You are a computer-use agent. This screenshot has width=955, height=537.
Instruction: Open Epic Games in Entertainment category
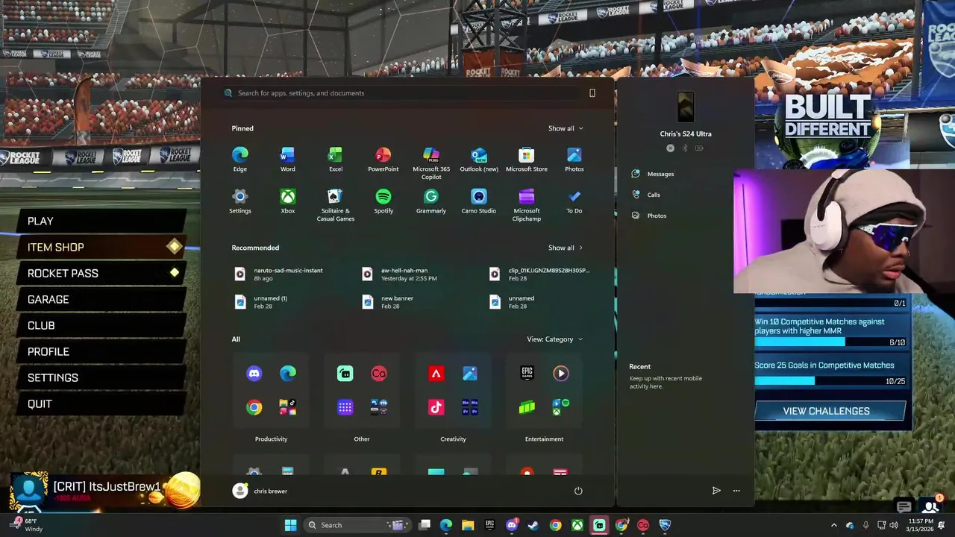pos(527,374)
